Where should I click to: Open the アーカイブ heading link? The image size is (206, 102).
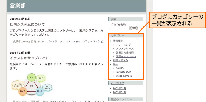tap(117, 83)
